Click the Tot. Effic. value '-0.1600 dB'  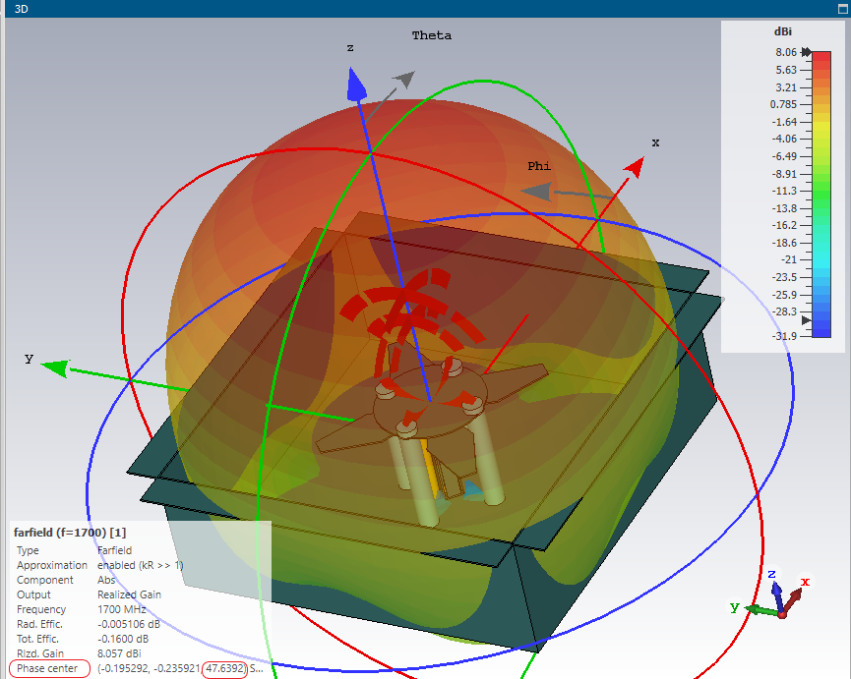123,639
